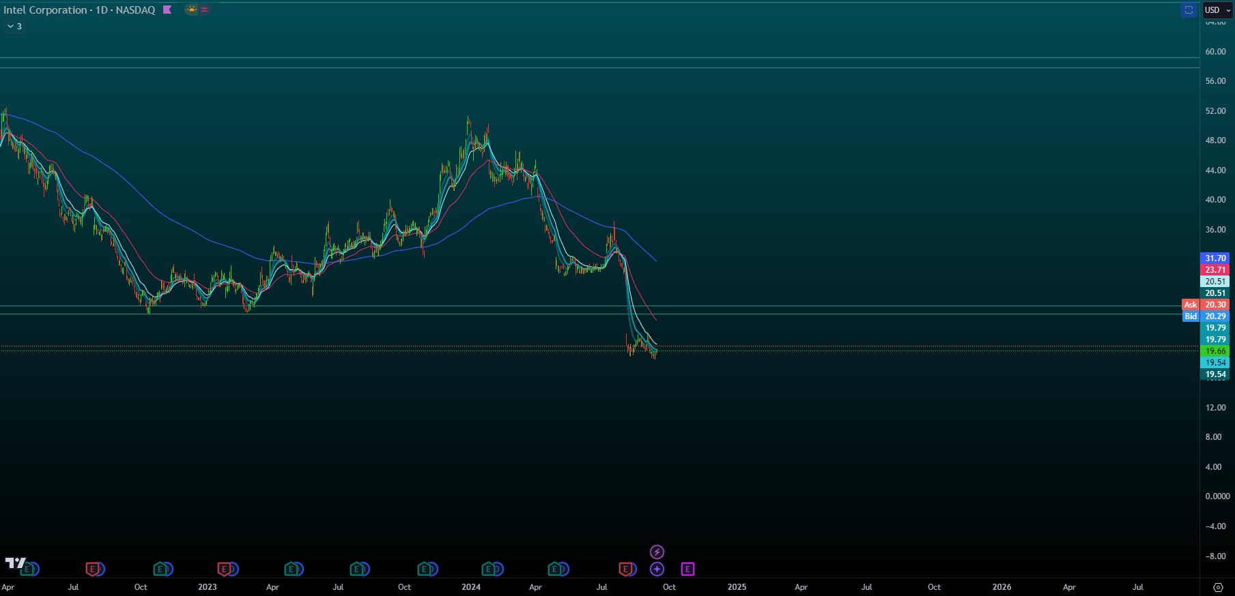Click the magenta upcoming earnings E marker
Viewport: 1235px width, 596px height.
click(x=687, y=569)
